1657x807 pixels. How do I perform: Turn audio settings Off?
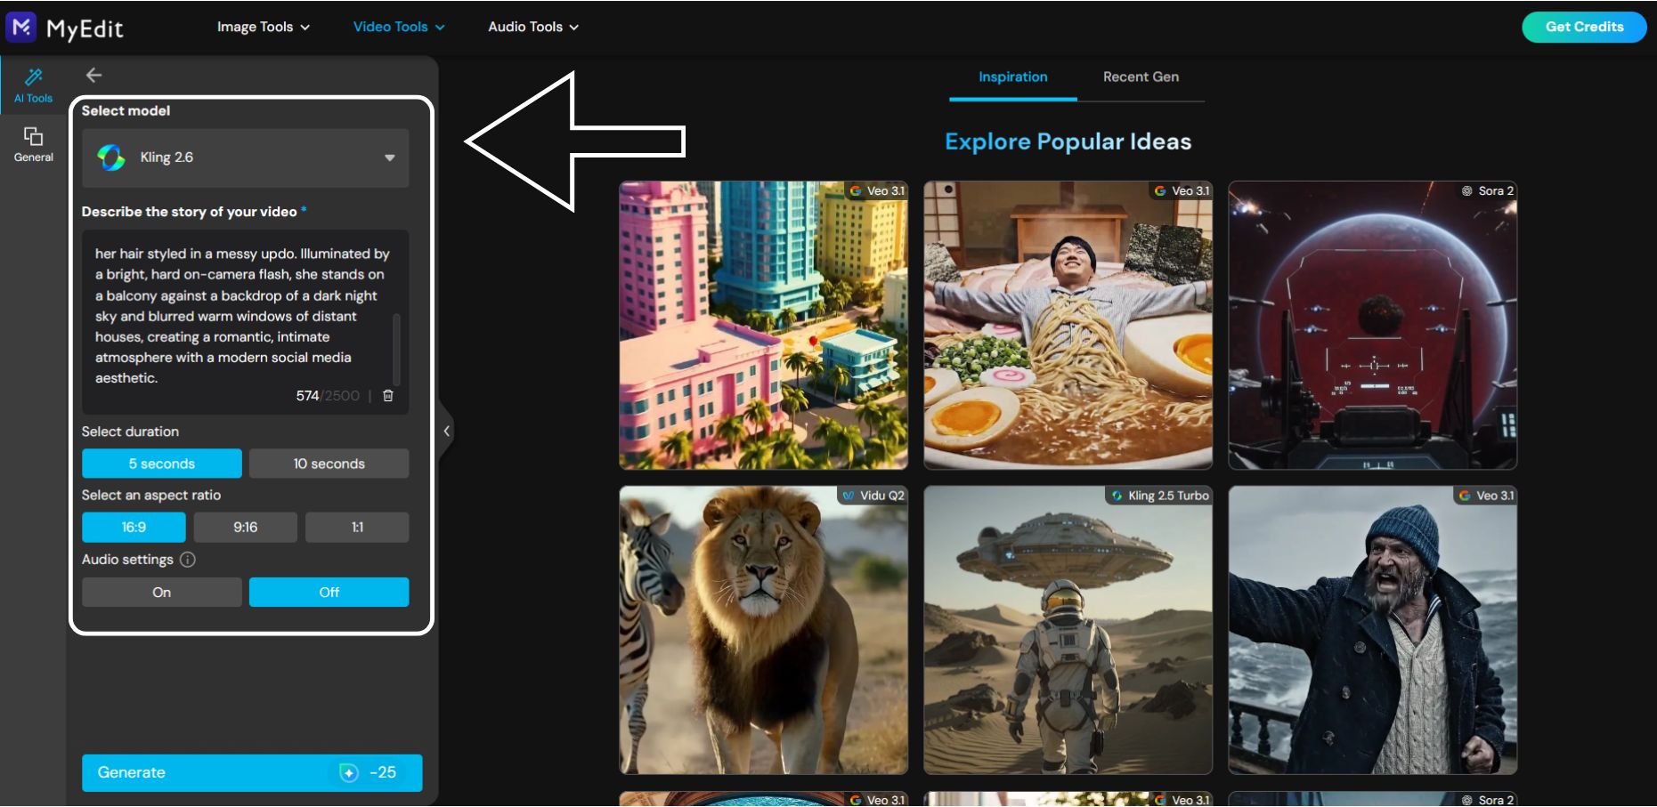coord(329,593)
